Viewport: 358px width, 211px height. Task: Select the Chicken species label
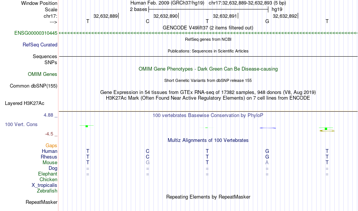coord(48,179)
